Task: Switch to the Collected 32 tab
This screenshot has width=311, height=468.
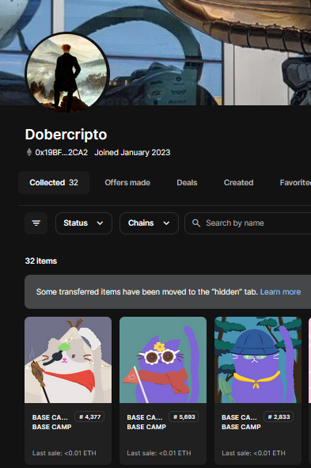Action: click(54, 182)
